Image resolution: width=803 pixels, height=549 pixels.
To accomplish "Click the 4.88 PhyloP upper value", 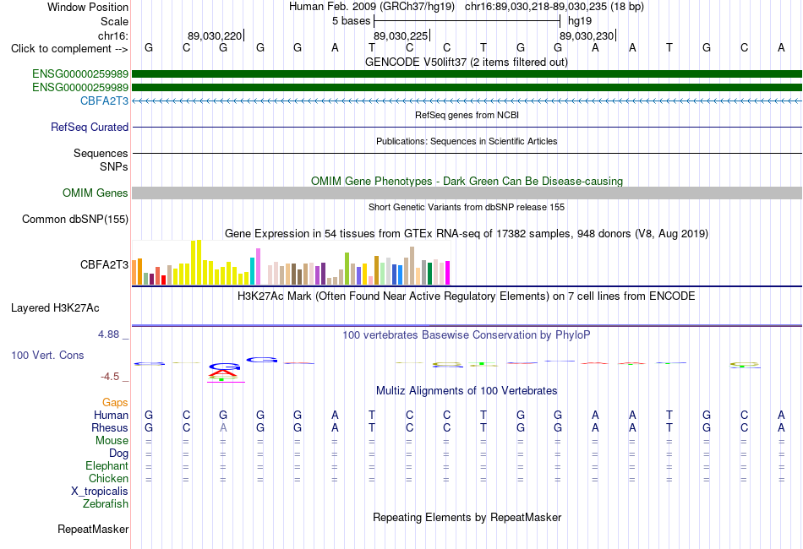I will point(108,334).
